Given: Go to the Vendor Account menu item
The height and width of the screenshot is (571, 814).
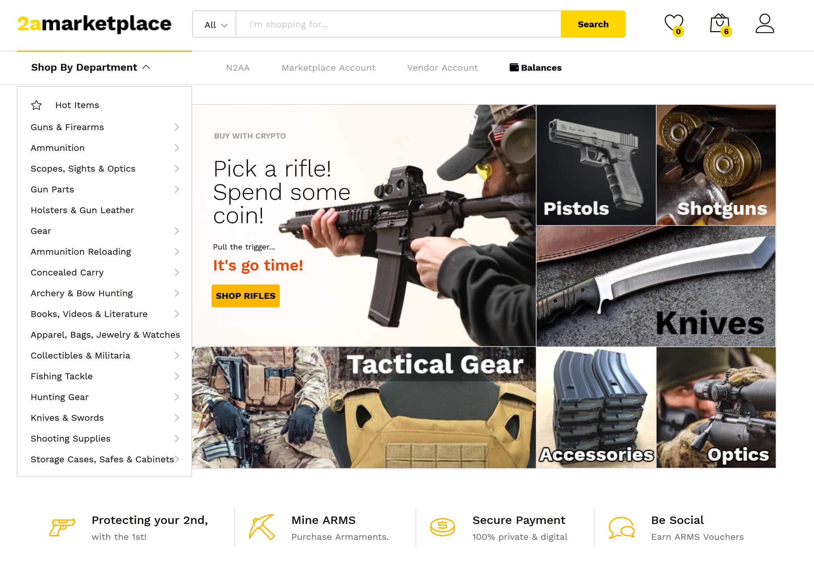Looking at the screenshot, I should tap(442, 68).
